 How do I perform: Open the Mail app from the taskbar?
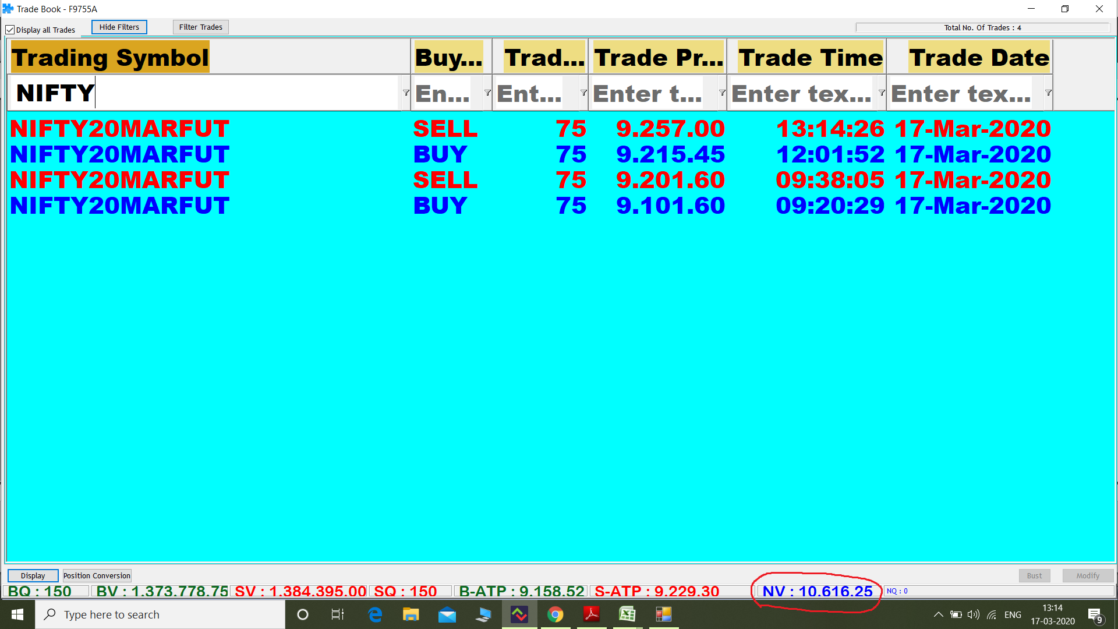(x=447, y=614)
